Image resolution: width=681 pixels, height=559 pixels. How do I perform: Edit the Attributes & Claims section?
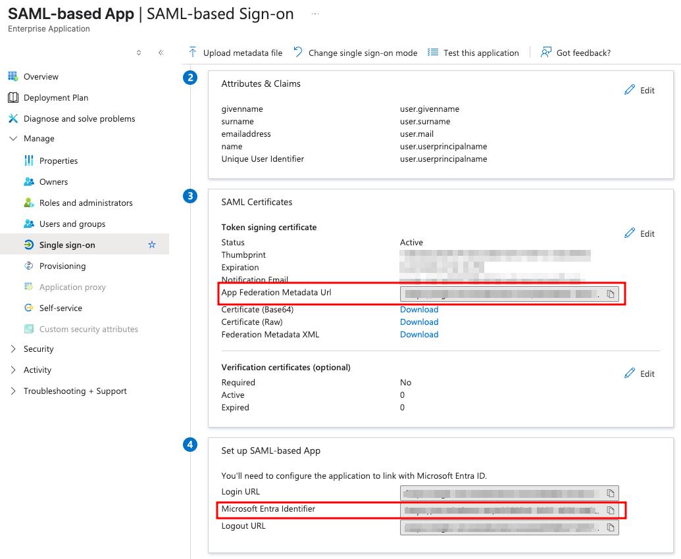click(640, 90)
